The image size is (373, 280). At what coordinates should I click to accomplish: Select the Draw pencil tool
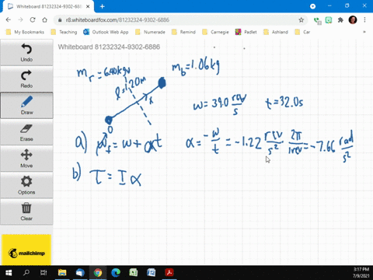coord(26,105)
